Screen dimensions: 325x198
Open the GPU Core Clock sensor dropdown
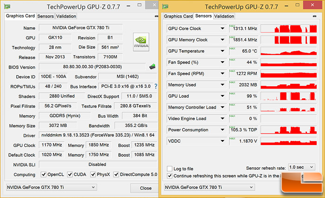(x=221, y=28)
